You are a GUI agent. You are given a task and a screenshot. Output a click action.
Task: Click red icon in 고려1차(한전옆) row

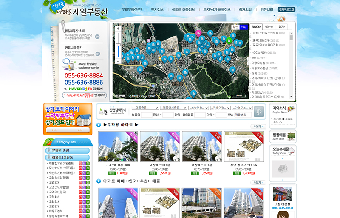80,178
